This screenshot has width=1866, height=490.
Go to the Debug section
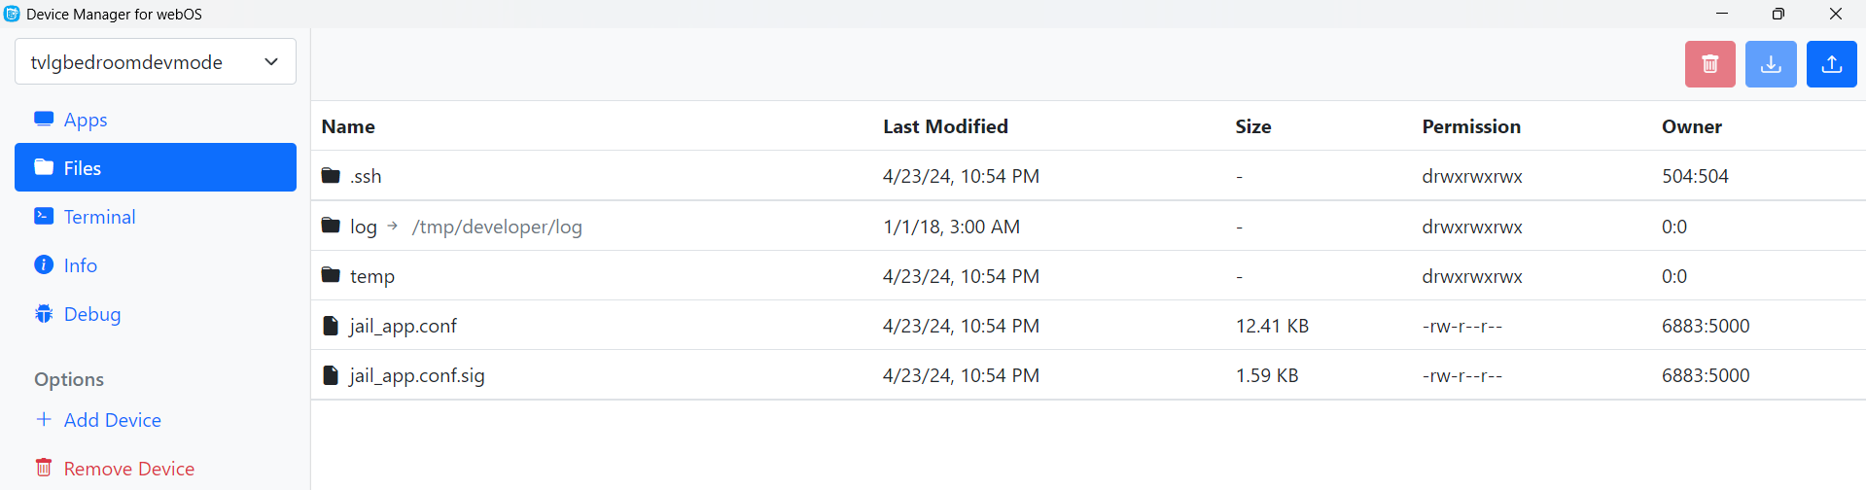click(91, 314)
